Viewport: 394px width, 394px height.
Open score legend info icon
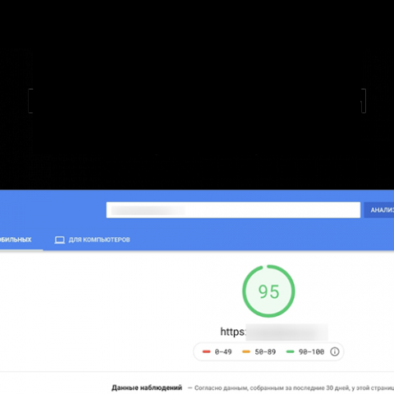click(x=334, y=351)
